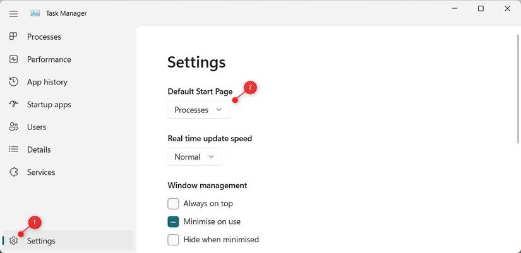Click the Startup apps gauge icon
Viewport: 521px width, 253px height.
pos(13,104)
